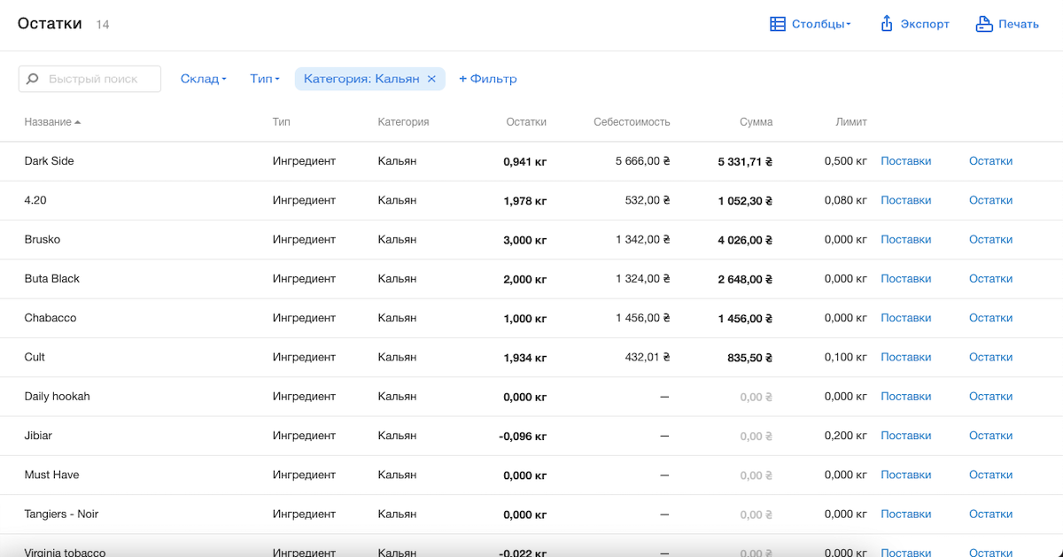Expand the Тип filter dropdown
The image size is (1063, 557).
265,79
